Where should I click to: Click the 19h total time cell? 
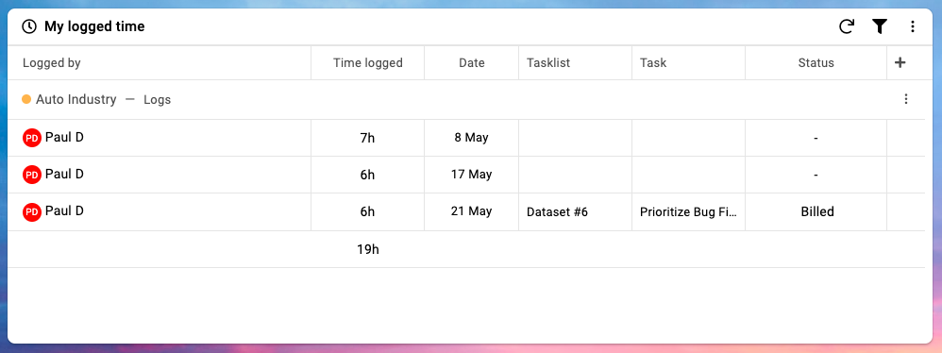click(368, 249)
